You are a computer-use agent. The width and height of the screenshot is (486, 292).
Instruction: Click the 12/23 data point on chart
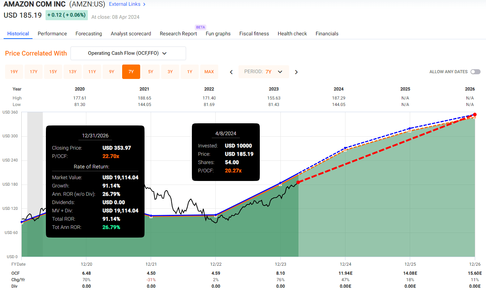(280, 183)
